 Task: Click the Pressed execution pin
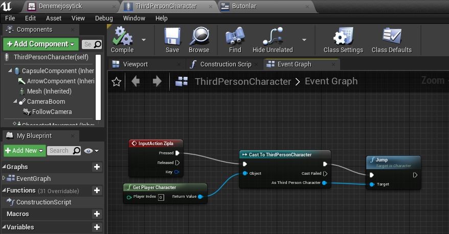pyautogui.click(x=177, y=153)
